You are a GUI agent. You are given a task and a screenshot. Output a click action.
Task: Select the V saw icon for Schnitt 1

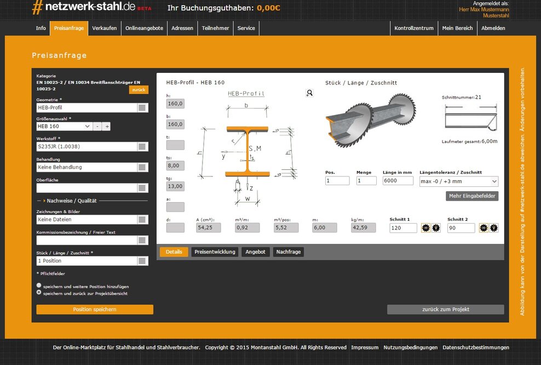tap(436, 228)
